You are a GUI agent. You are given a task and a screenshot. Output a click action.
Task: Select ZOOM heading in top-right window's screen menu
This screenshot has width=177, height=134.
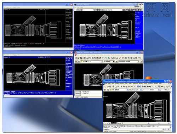click(x=137, y=12)
